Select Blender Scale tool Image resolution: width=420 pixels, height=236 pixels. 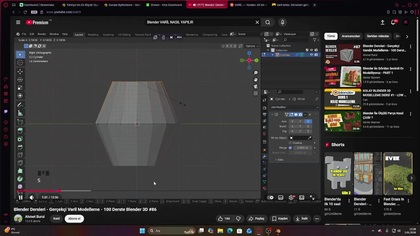click(x=20, y=88)
